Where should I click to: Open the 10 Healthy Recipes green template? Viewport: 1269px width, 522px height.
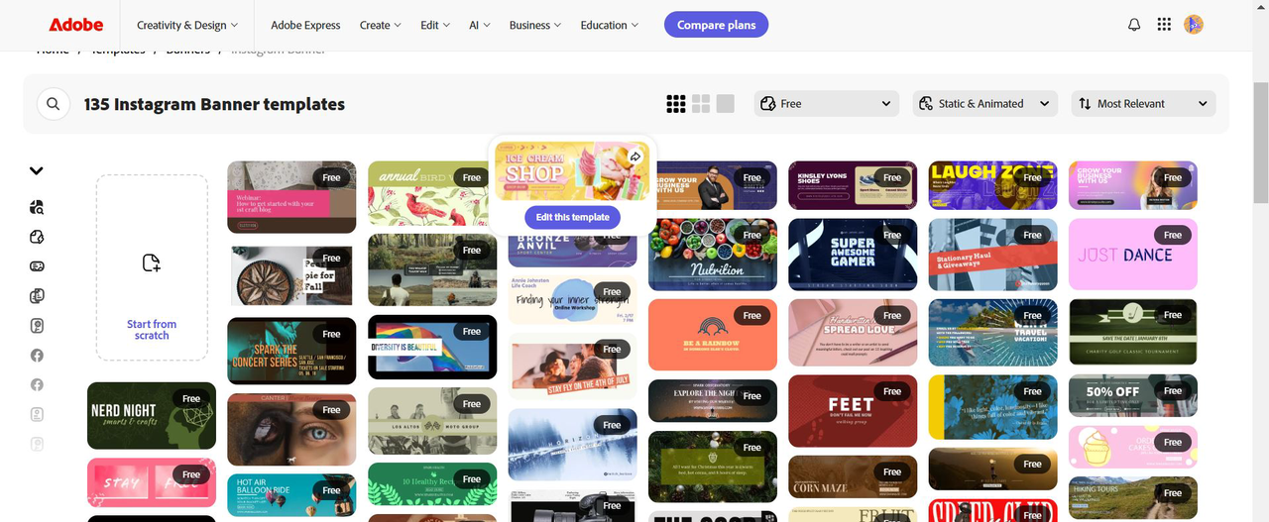click(x=432, y=484)
